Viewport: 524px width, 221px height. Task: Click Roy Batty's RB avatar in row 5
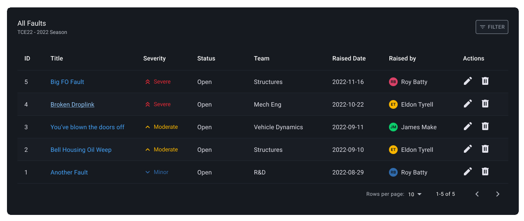[x=393, y=82]
